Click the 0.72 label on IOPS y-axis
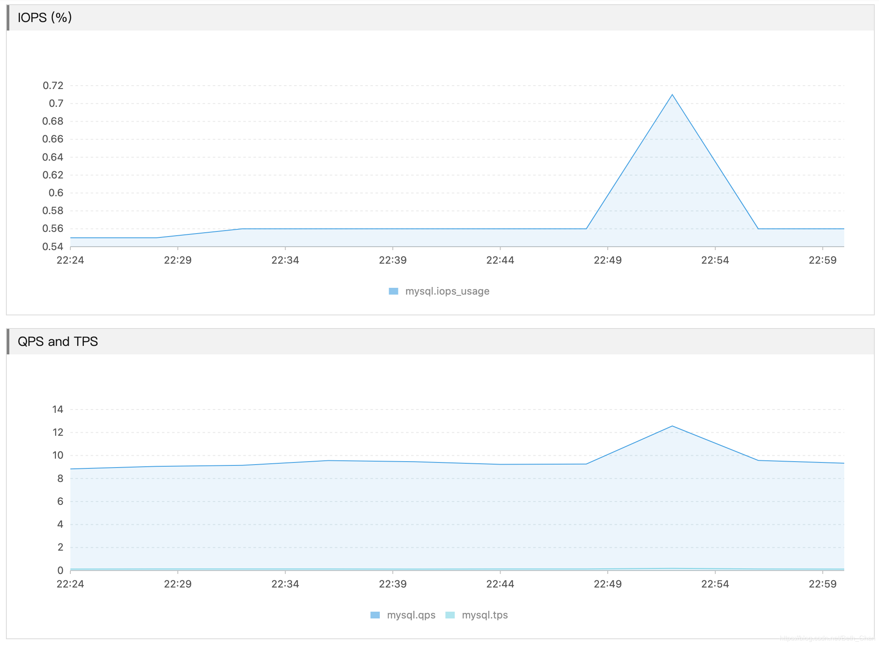879x646 pixels. 53,86
